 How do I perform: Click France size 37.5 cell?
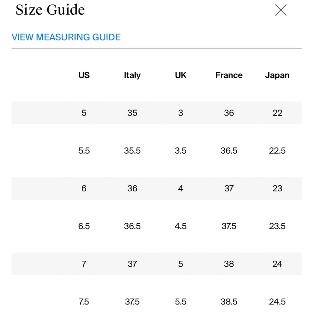(229, 226)
